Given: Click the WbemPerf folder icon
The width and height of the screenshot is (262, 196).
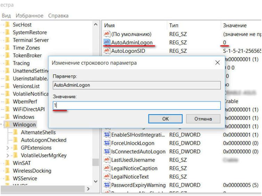Looking at the screenshot, I should pos(7,101).
